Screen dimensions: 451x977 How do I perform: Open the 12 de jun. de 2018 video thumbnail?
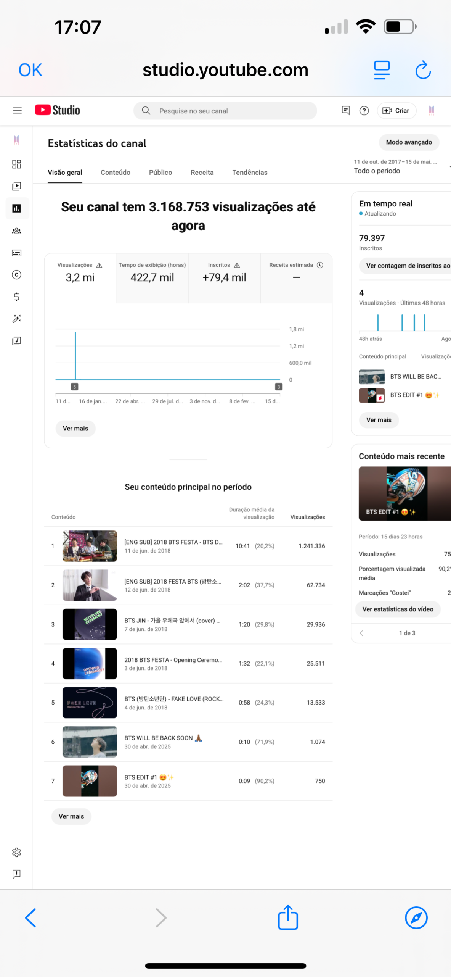[x=90, y=585]
